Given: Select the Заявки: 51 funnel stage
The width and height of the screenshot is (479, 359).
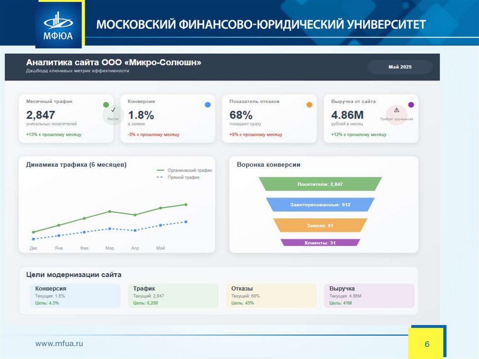Looking at the screenshot, I should (x=320, y=225).
